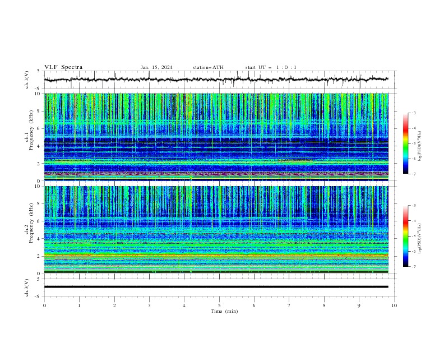Click the ch.1 spectrogram panel
Screen dimensions: 444x343
pos(216,137)
